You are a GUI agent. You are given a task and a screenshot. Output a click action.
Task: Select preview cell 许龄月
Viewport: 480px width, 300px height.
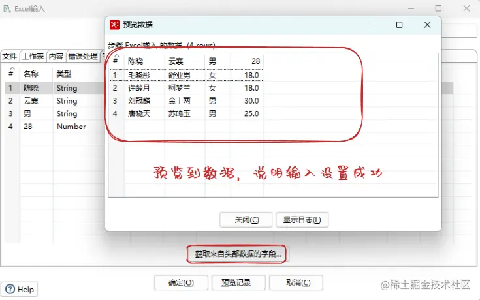coord(139,88)
